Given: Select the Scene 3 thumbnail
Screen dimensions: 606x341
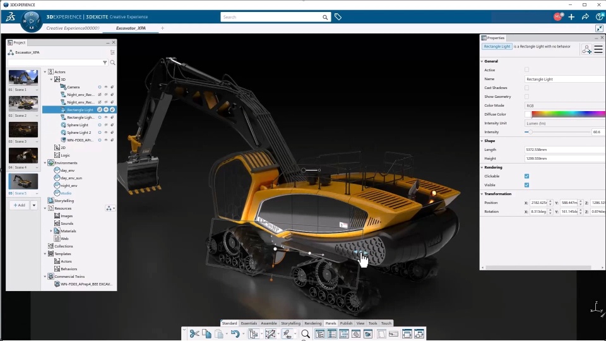Looking at the screenshot, I should pyautogui.click(x=23, y=129).
